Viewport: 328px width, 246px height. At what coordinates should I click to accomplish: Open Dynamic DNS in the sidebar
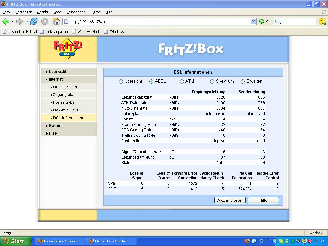(x=69, y=110)
